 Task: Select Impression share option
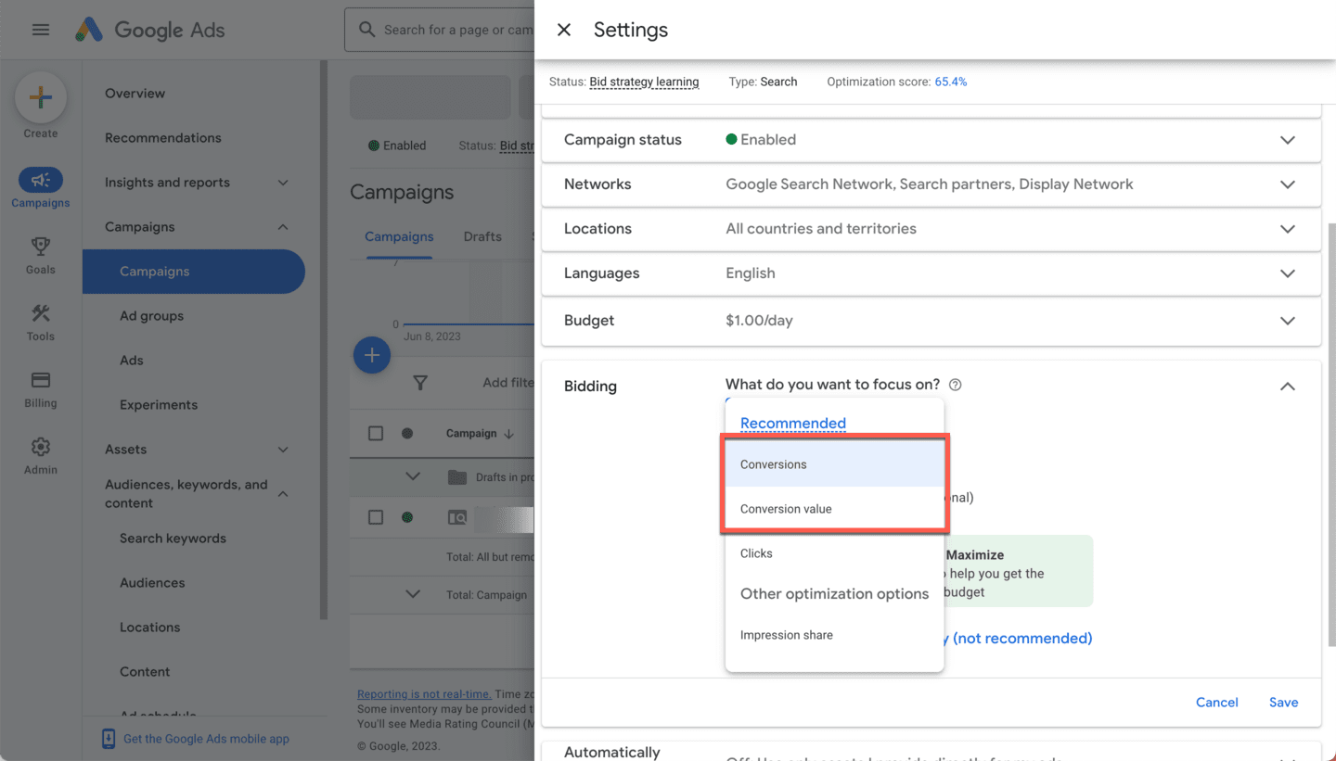pyautogui.click(x=834, y=635)
